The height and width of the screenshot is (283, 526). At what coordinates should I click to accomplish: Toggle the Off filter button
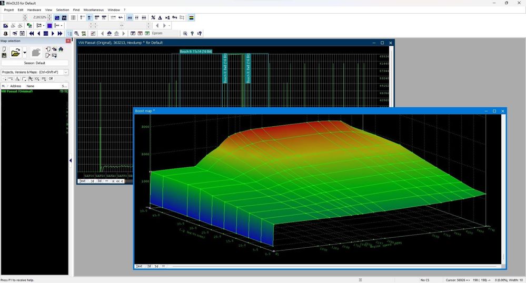(x=51, y=79)
